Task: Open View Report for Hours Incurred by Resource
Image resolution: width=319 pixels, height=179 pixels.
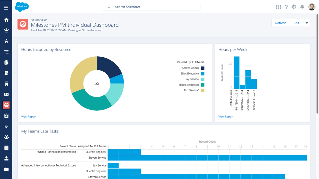Action: pyautogui.click(x=29, y=117)
